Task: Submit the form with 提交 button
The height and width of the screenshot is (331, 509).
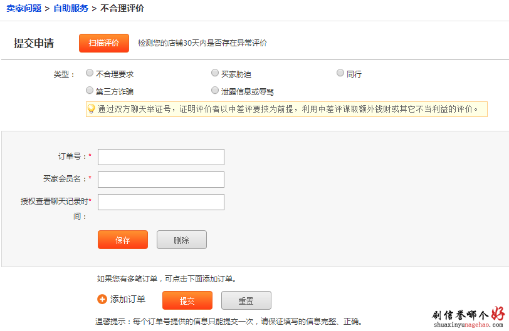Action: coord(187,300)
